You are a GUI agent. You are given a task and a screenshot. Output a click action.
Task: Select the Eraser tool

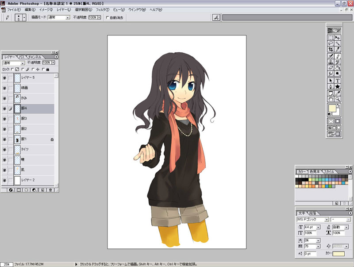pyautogui.click(x=331, y=68)
